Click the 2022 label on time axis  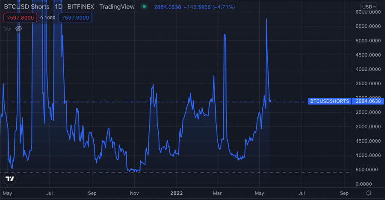[x=177, y=193]
